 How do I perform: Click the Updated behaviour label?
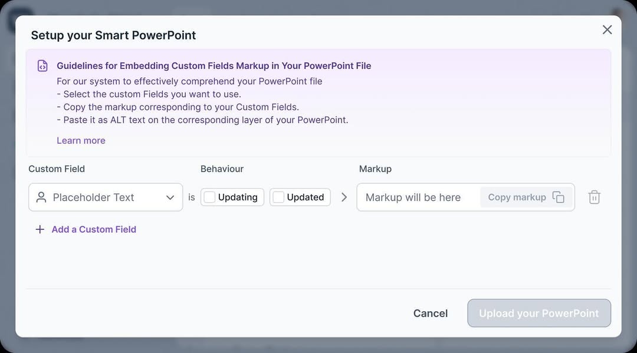tap(306, 197)
